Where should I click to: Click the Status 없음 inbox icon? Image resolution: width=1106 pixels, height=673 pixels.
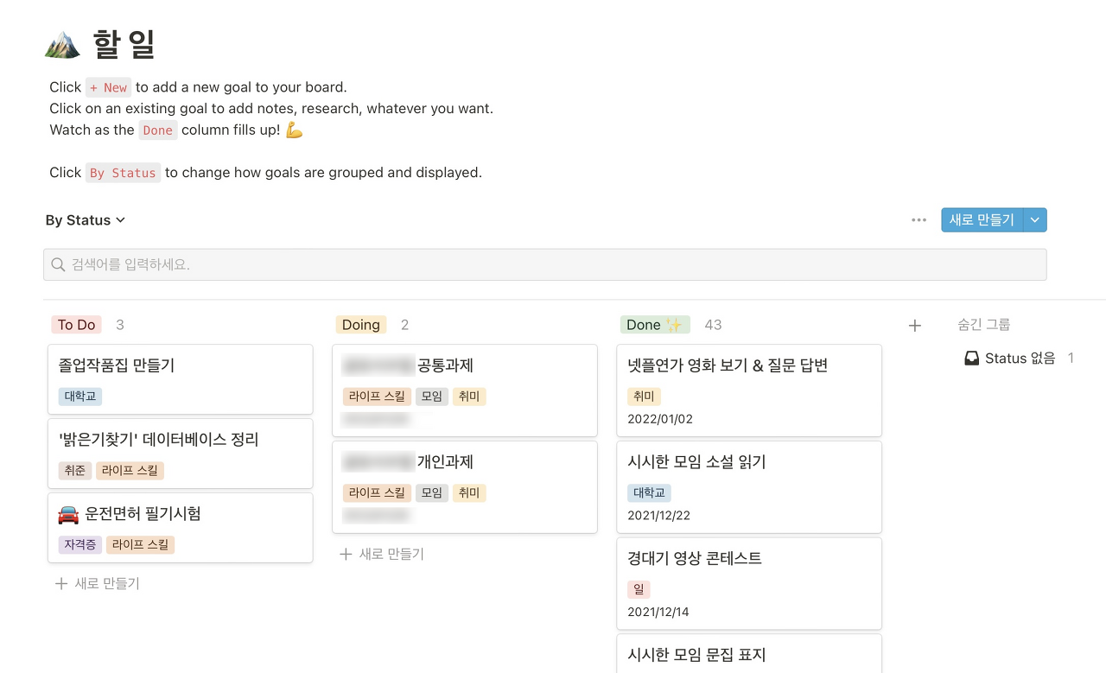point(972,359)
